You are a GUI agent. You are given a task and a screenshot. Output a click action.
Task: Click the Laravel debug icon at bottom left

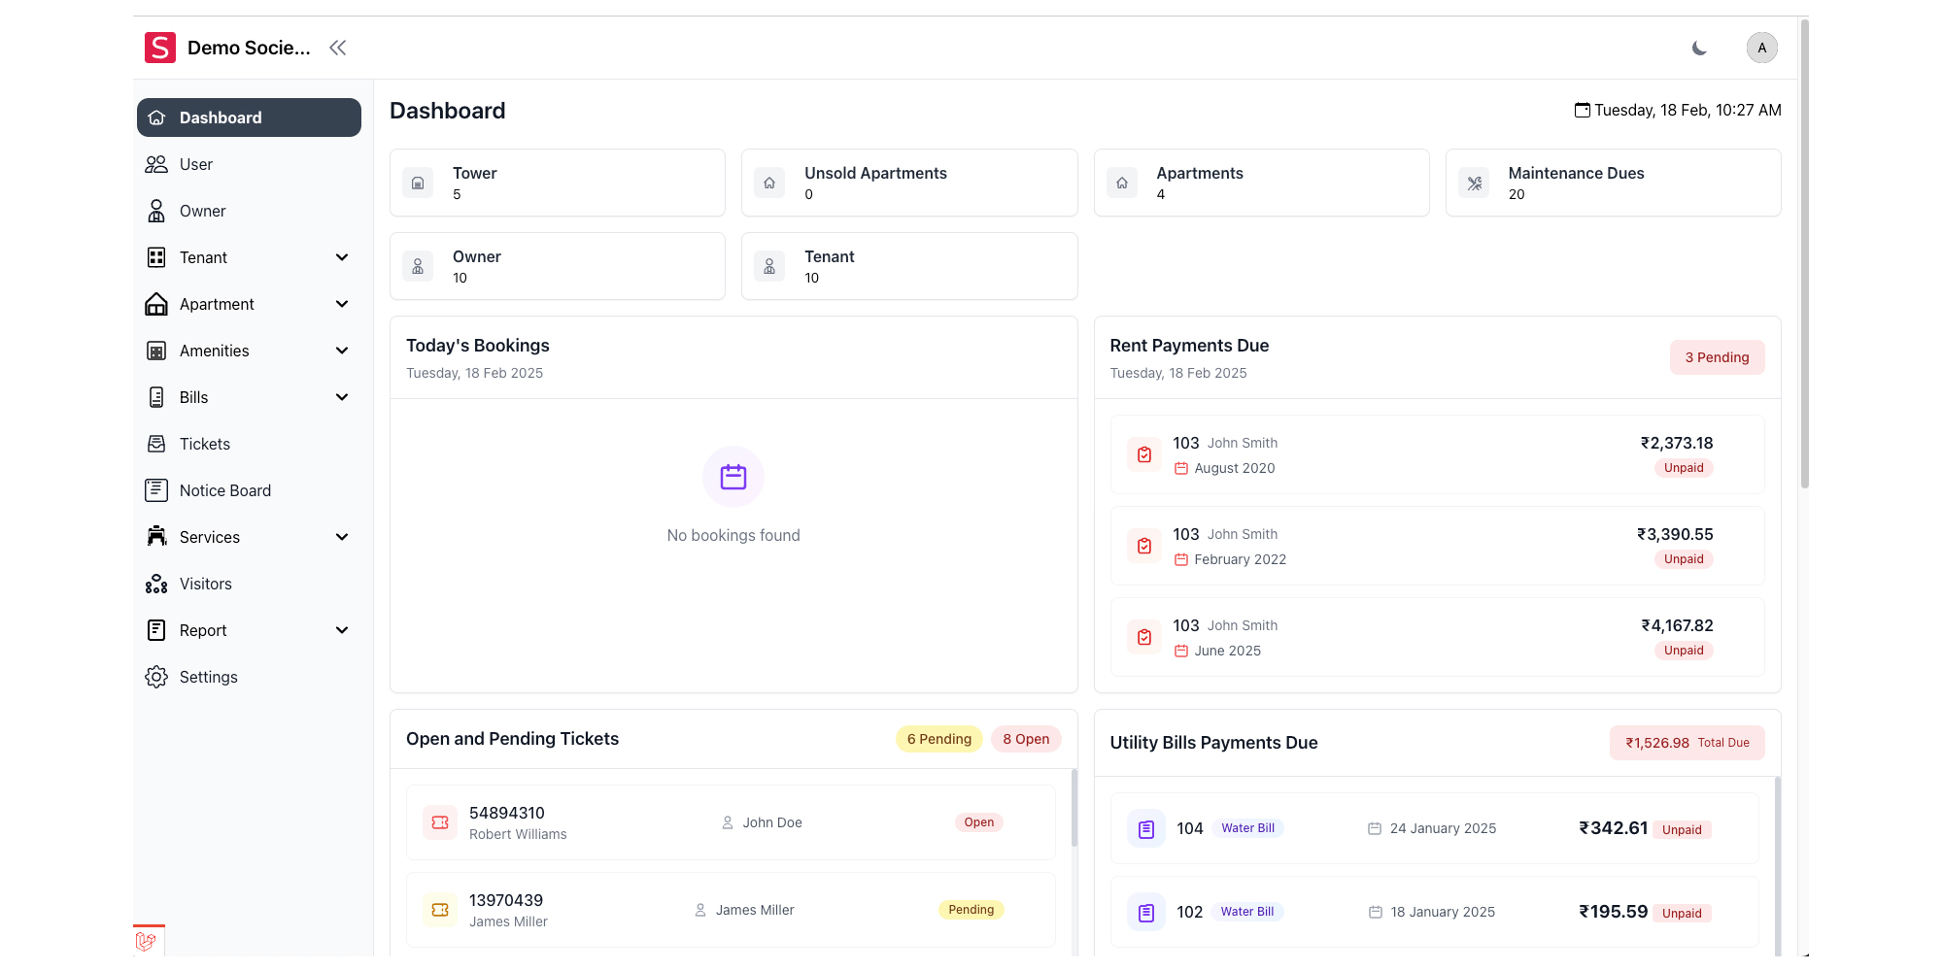click(x=146, y=941)
